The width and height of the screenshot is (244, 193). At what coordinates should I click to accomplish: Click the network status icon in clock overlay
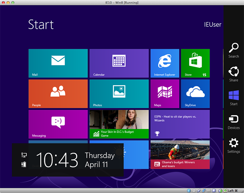pos(24,155)
